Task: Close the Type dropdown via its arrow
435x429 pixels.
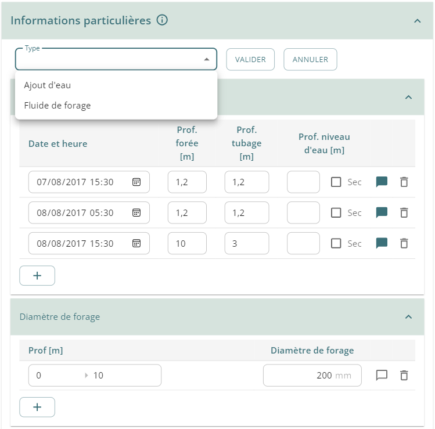Action: coord(207,59)
